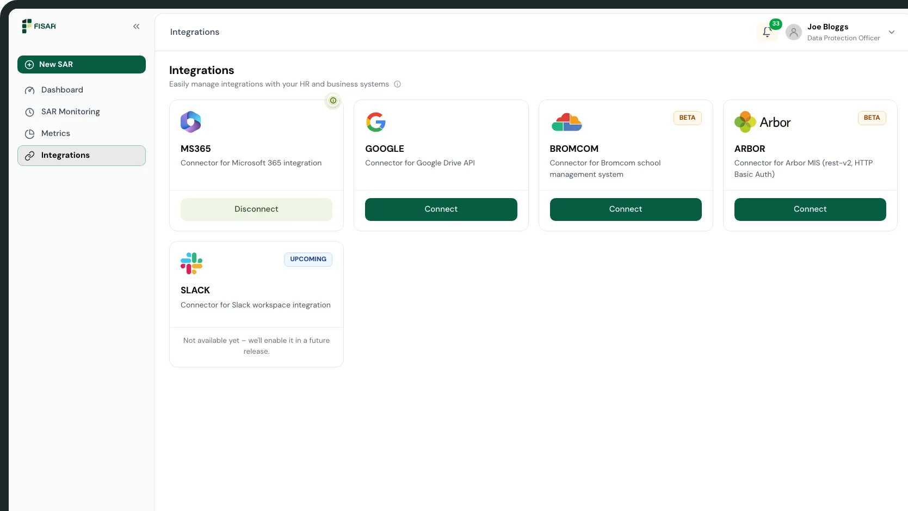Image resolution: width=908 pixels, height=511 pixels.
Task: Click the user avatar icon
Action: [794, 32]
